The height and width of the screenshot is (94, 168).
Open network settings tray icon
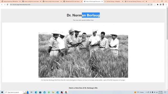157,92
